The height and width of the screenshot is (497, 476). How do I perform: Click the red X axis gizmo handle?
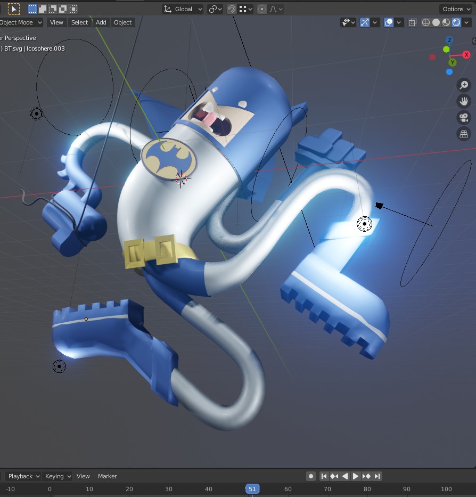tap(466, 54)
